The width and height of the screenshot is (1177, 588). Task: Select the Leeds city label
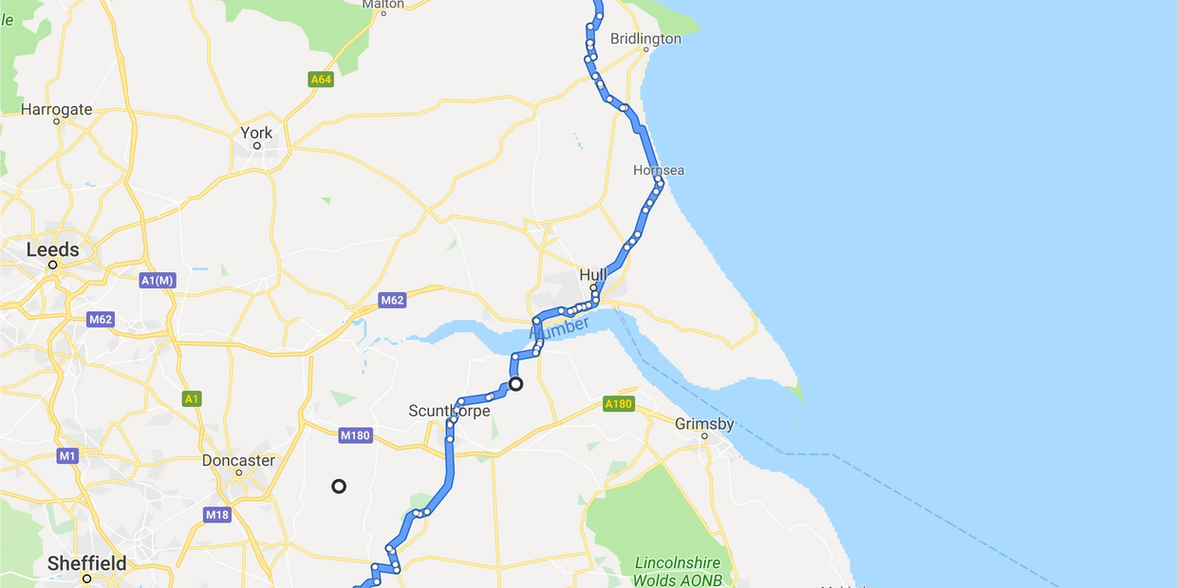pyautogui.click(x=52, y=249)
